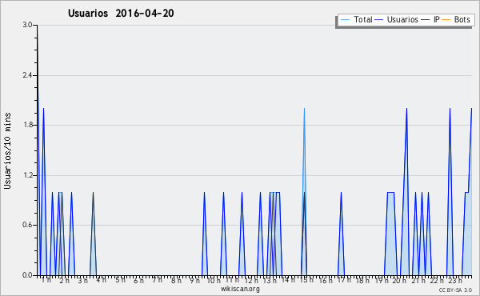This screenshot has width=480, height=296.
Task: Click the 10 h label on time axis
Action: click(x=214, y=280)
